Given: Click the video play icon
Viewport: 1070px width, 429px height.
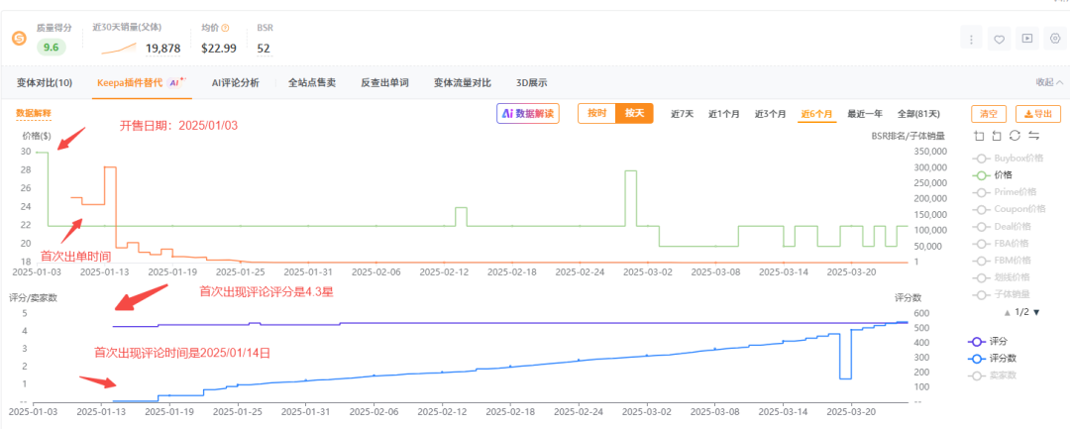Looking at the screenshot, I should tap(1027, 39).
